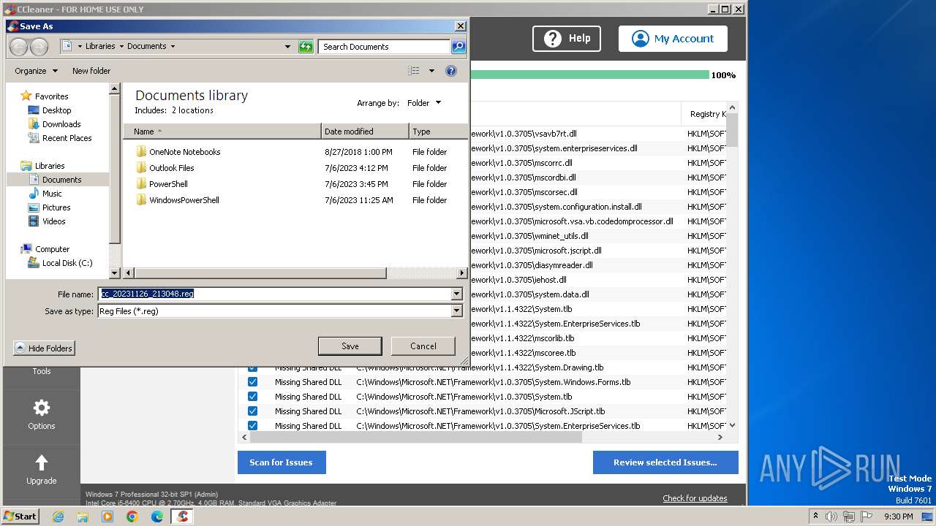Viewport: 936px width, 526px height.
Task: Select the Music library
Action: (52, 194)
